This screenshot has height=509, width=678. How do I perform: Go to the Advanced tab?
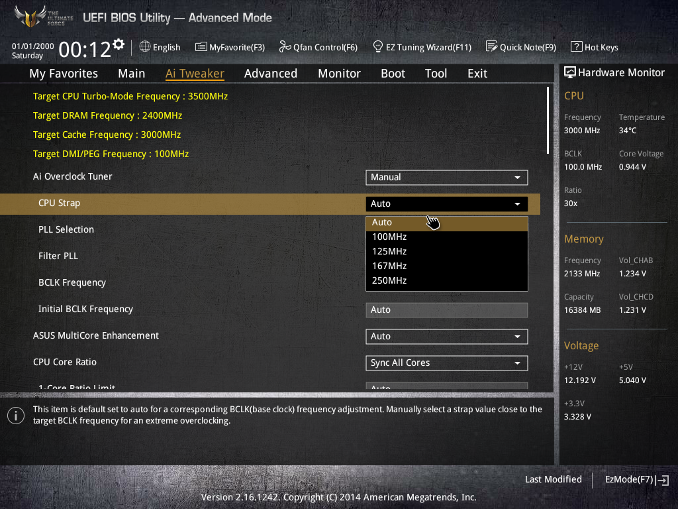pyautogui.click(x=271, y=73)
